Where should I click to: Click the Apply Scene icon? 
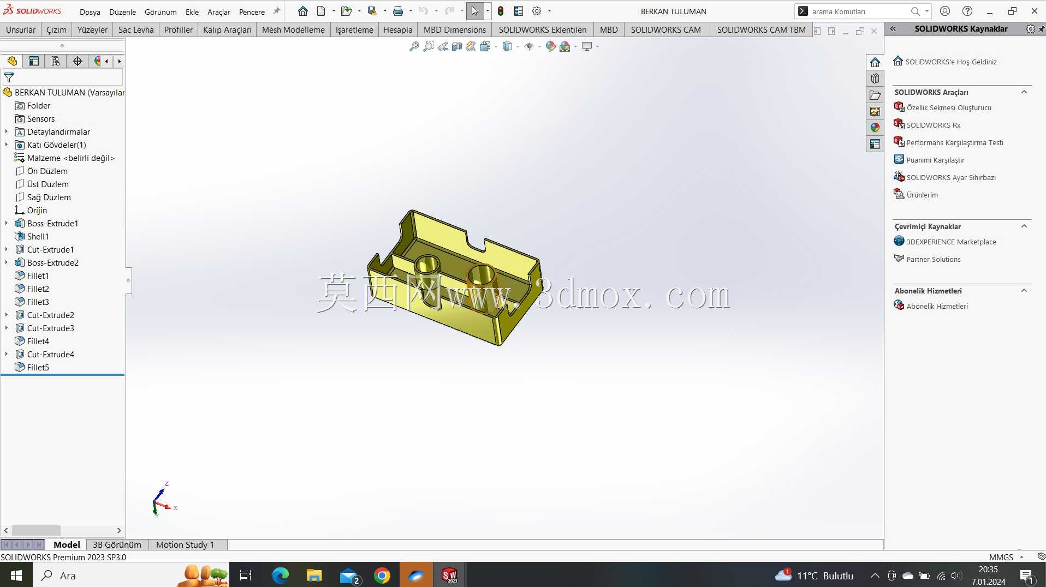point(565,47)
